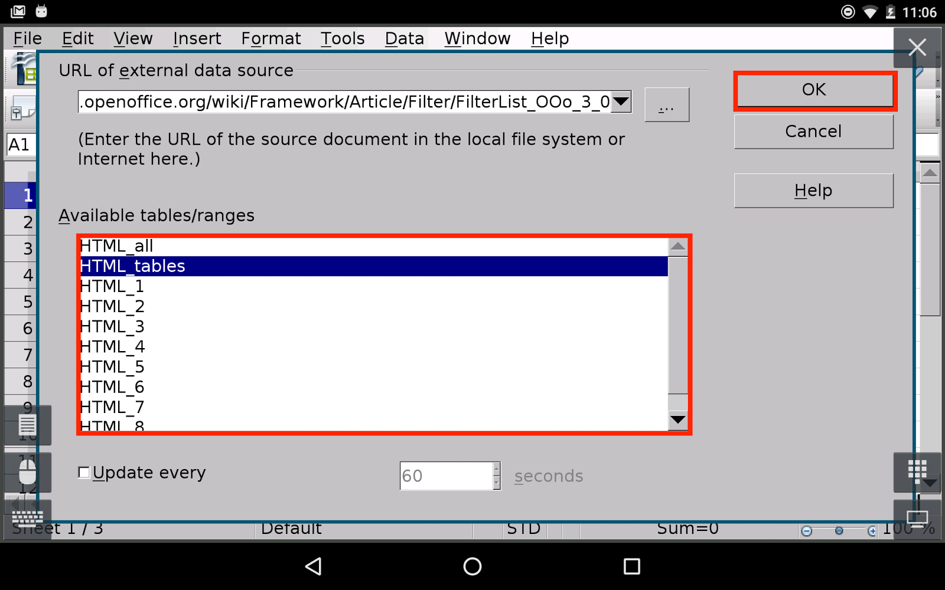Tap the Android home circle icon

(x=472, y=566)
